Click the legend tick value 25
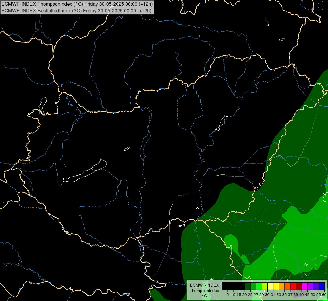Screen dimensions: 328x301 point(250,295)
